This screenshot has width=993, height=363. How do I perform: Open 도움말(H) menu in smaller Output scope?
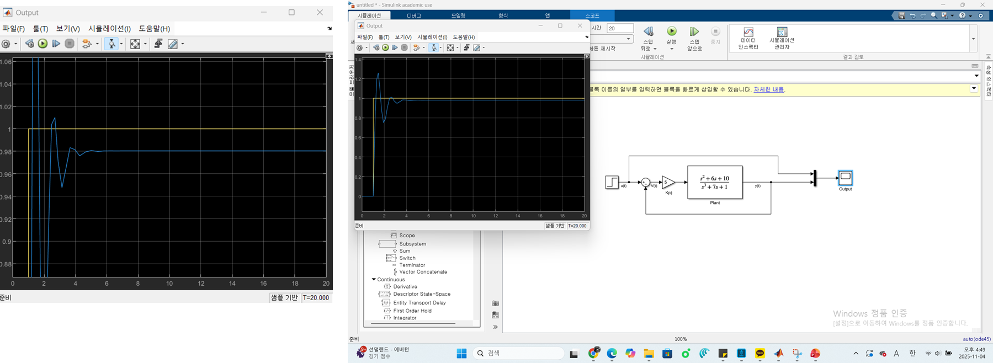(x=464, y=37)
